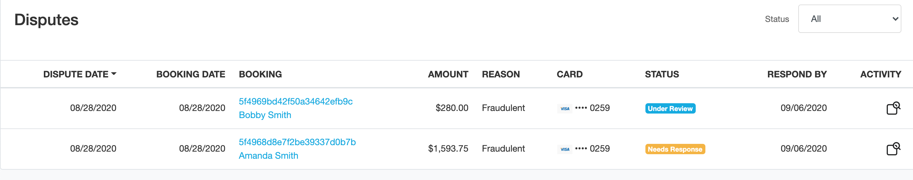Open Amanda Smith customer link
Image resolution: width=913 pixels, height=180 pixels.
point(268,155)
